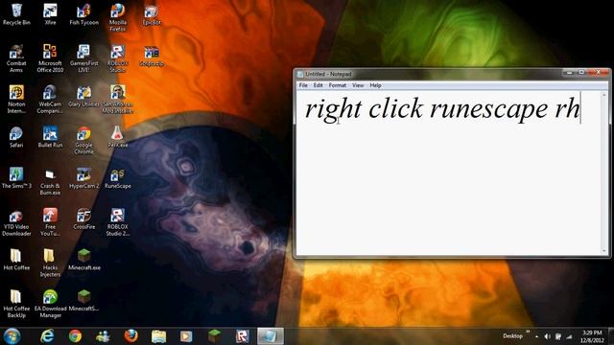Image resolution: width=614 pixels, height=345 pixels.
Task: Expand the Desktop toolbar chevron
Action: [528, 333]
